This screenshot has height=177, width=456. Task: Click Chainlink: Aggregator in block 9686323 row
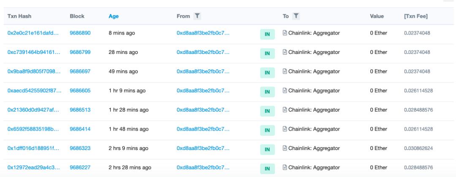314,148
